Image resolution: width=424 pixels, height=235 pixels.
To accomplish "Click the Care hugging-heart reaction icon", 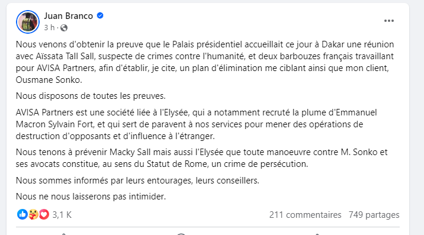I will 33,214.
